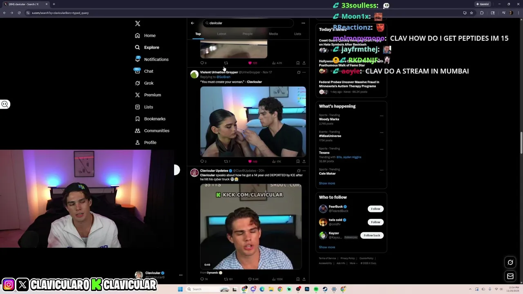Click Grok explain icon on Clavicular Updates post

click(299, 171)
